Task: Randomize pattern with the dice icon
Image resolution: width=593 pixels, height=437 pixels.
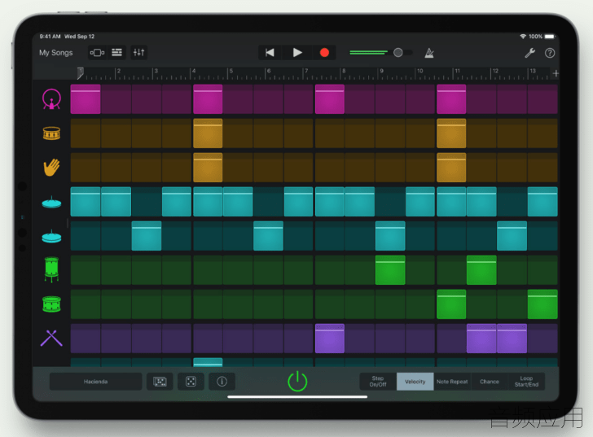Action: (191, 382)
